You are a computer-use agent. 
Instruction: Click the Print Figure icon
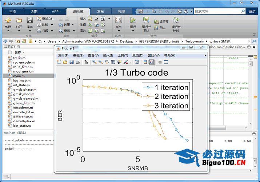tap(77, 62)
